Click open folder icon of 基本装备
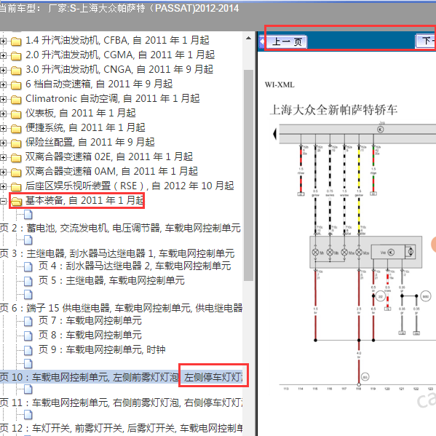Viewport: 436px width, 436px height. pyautogui.click(x=17, y=201)
